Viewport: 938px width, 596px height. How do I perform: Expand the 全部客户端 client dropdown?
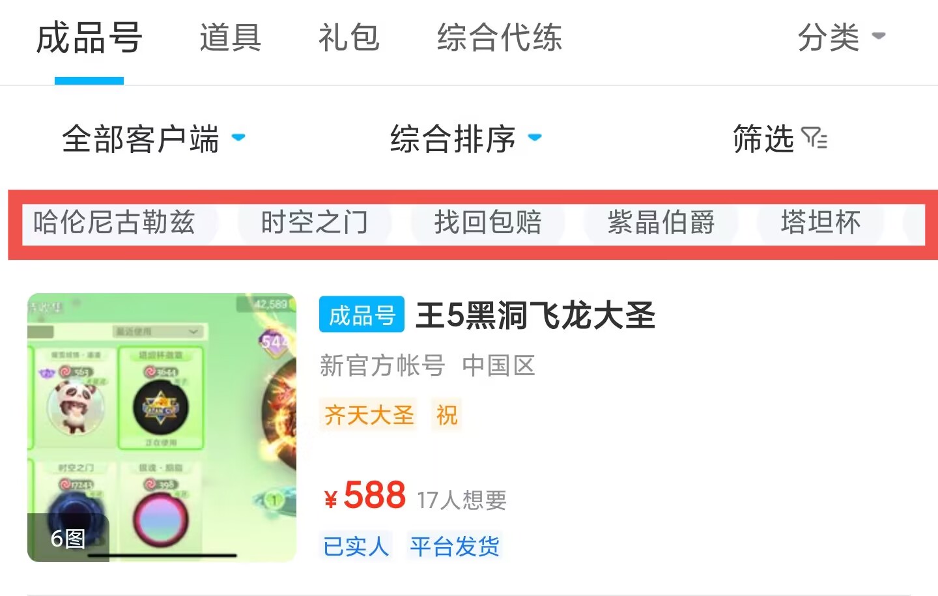click(154, 139)
